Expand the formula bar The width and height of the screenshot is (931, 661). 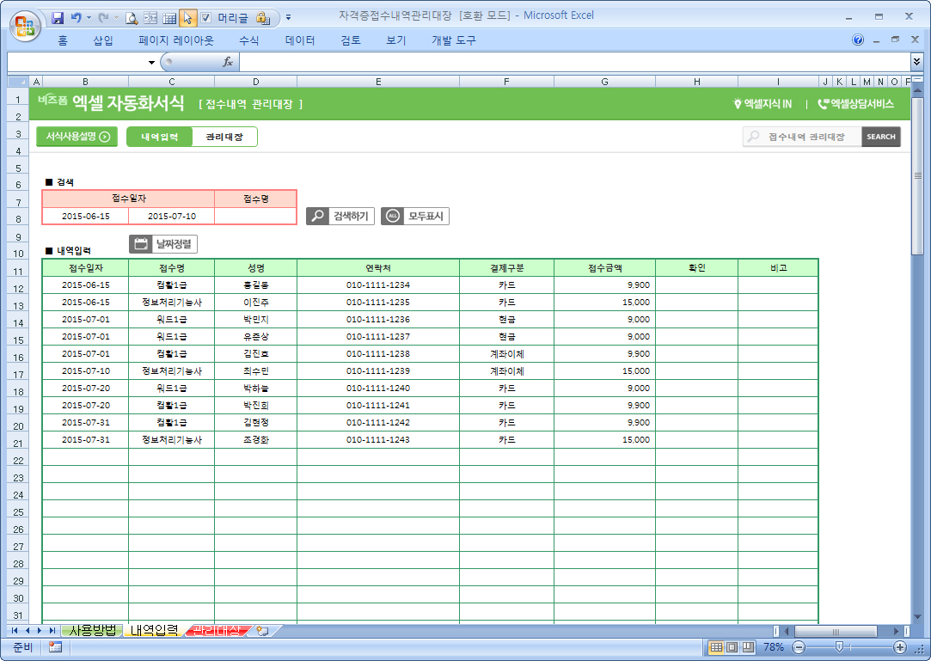click(x=916, y=62)
